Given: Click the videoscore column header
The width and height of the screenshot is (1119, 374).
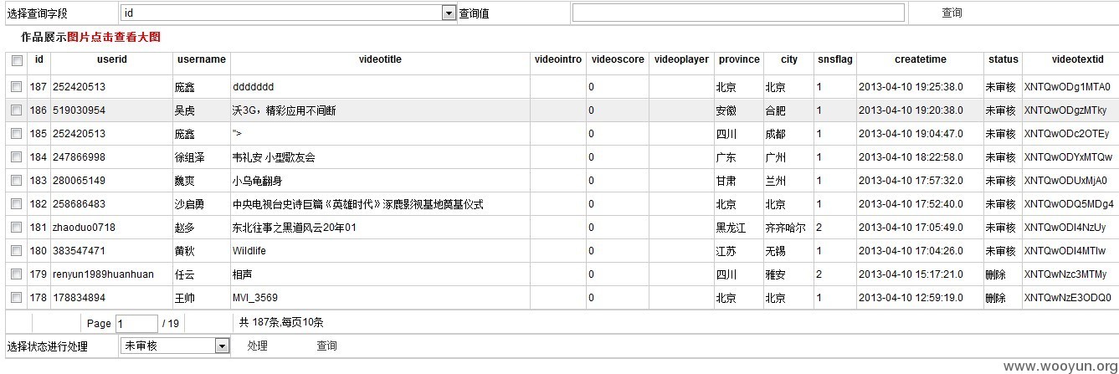Looking at the screenshot, I should [x=618, y=59].
